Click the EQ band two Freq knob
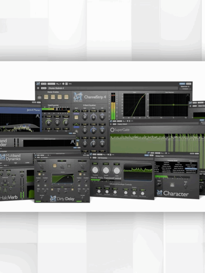205x273 pixels. (94, 131)
